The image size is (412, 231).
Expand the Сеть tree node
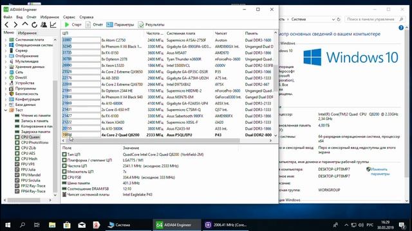(6, 73)
